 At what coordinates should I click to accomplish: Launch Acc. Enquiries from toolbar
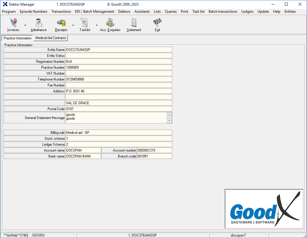[x=110, y=25]
